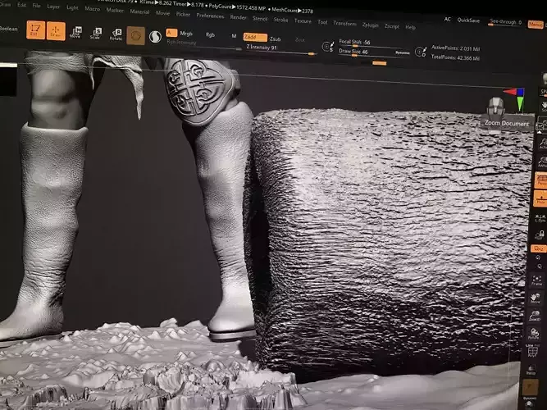Select the Move gizmo tool
Screen dimensions: 547x410
click(75, 33)
